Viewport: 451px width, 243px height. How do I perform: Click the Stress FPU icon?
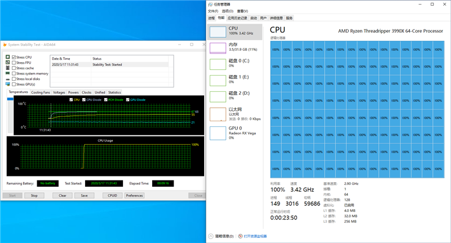point(8,63)
